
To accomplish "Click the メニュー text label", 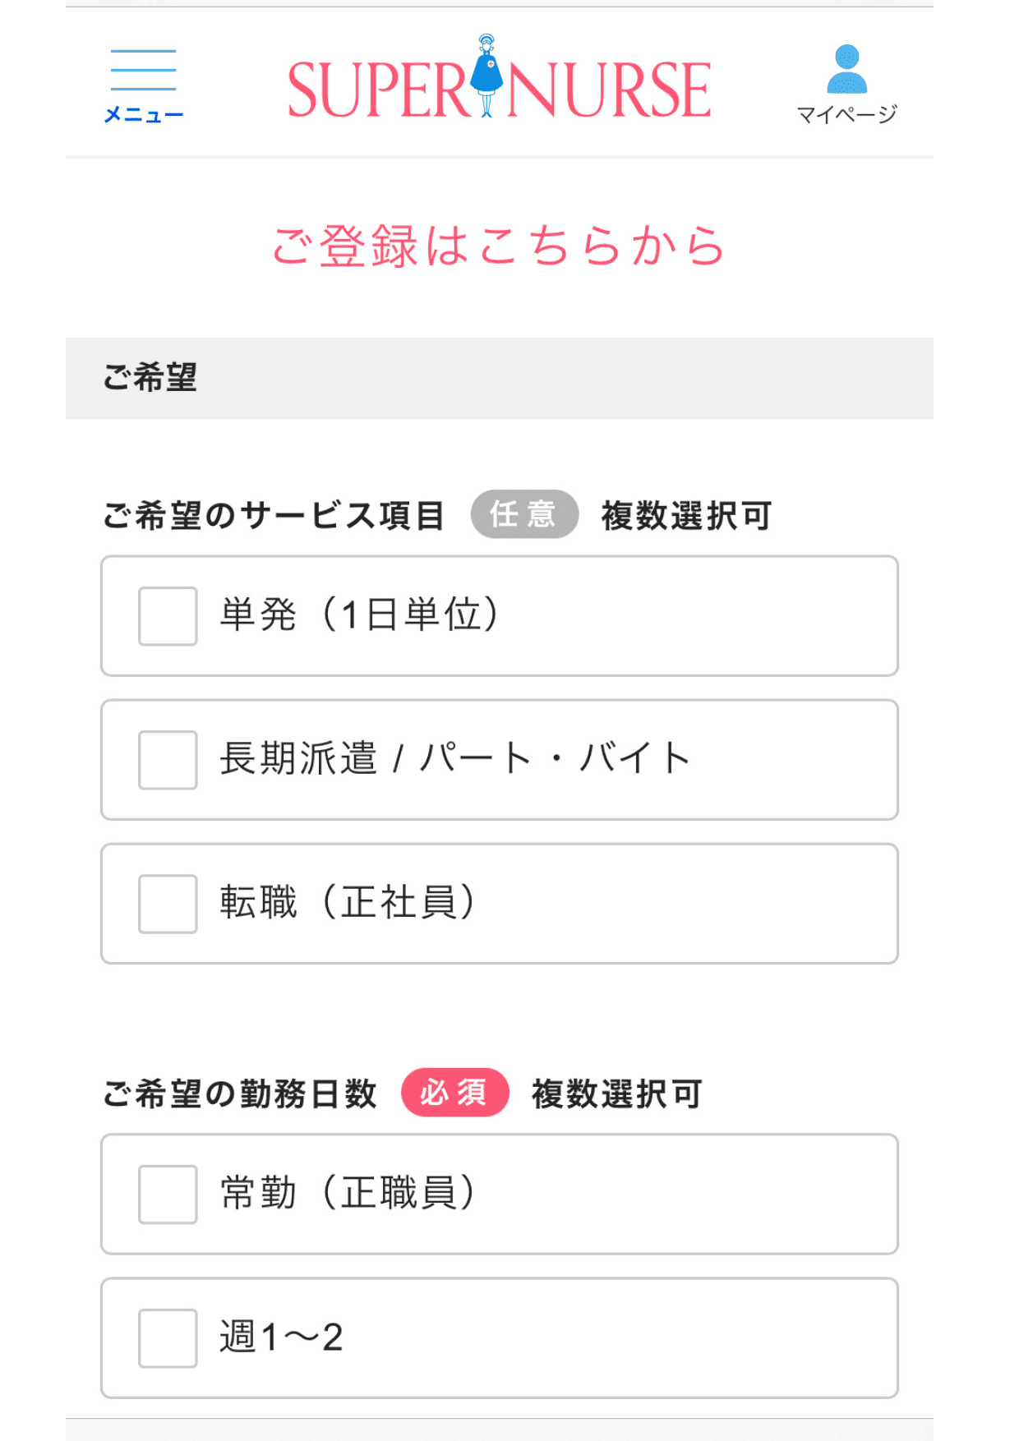I will 143,115.
